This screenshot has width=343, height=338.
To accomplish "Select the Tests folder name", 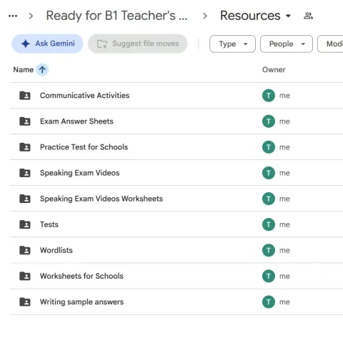I will pos(49,224).
